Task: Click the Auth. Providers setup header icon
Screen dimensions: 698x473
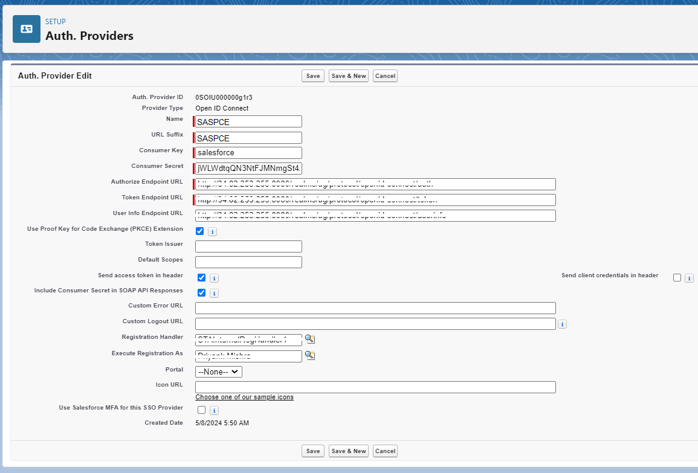Action: point(27,29)
